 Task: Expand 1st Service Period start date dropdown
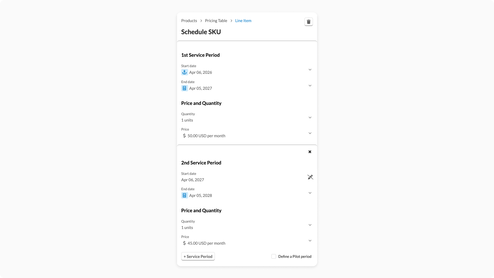(x=310, y=70)
